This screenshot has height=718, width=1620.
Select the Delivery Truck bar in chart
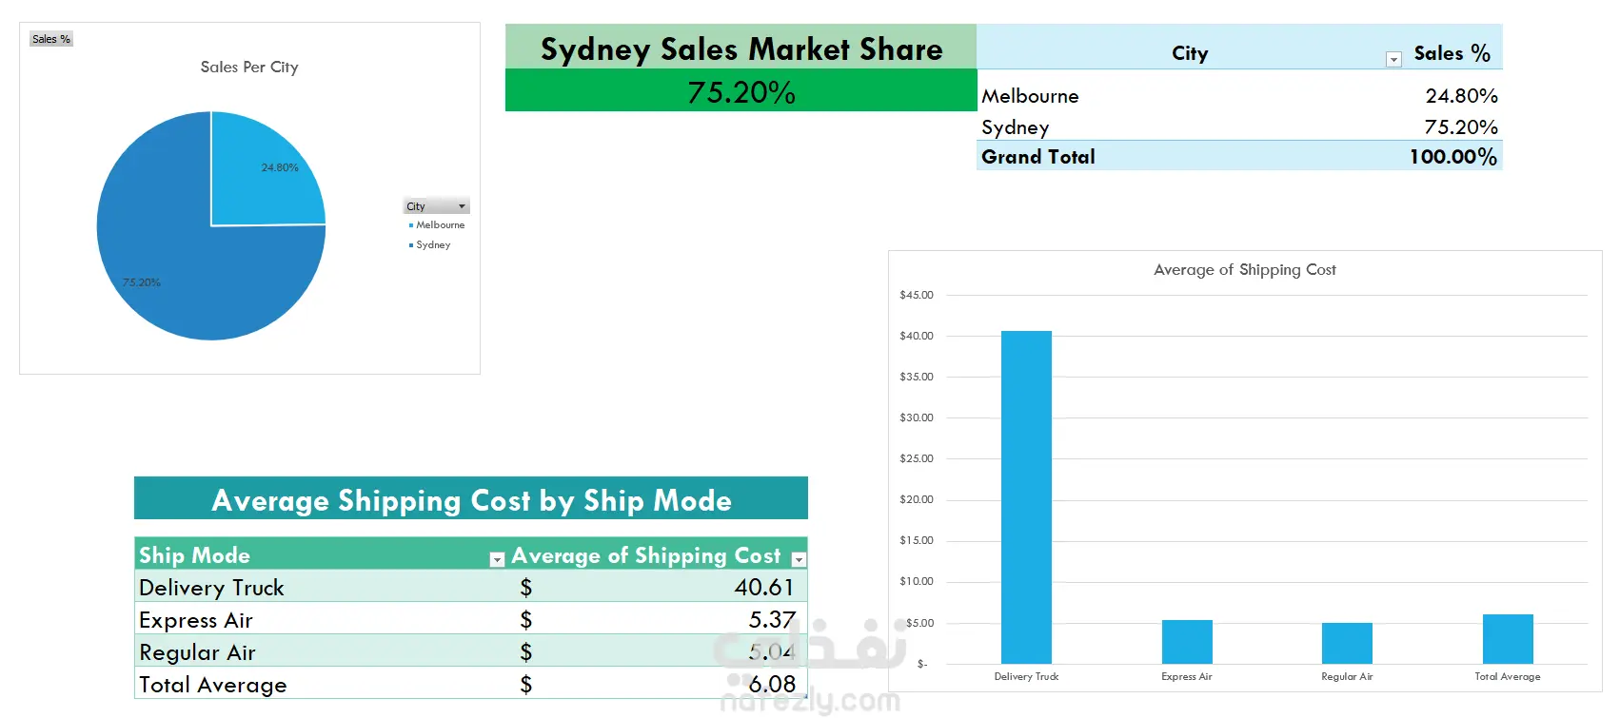tap(1026, 496)
